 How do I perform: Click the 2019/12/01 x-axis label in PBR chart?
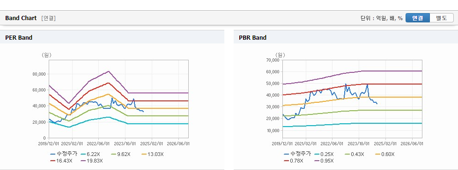[x=282, y=144]
